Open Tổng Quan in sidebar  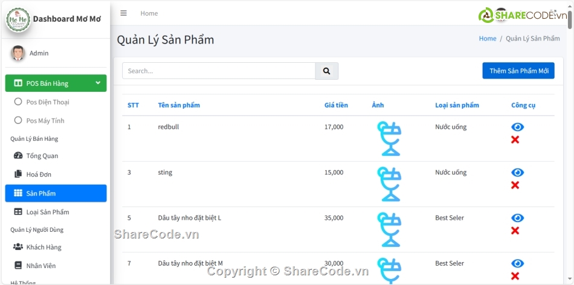pos(42,156)
